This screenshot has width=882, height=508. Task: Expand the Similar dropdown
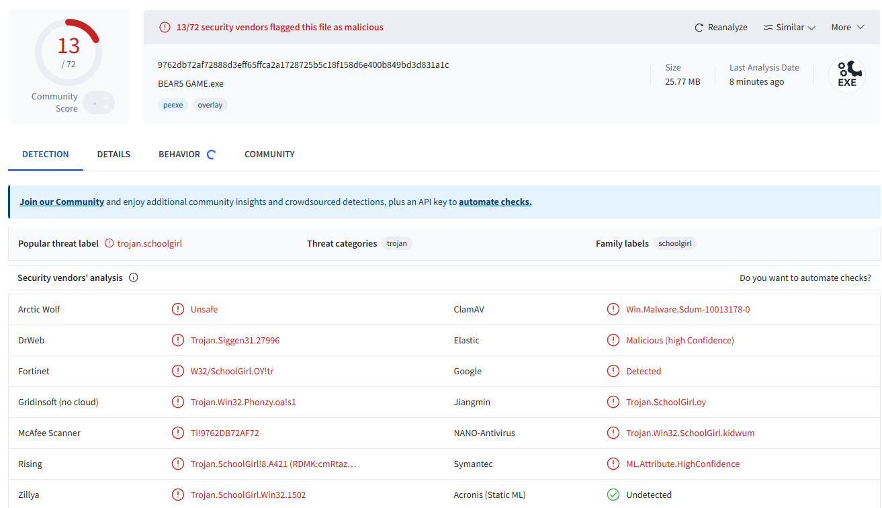(x=789, y=28)
